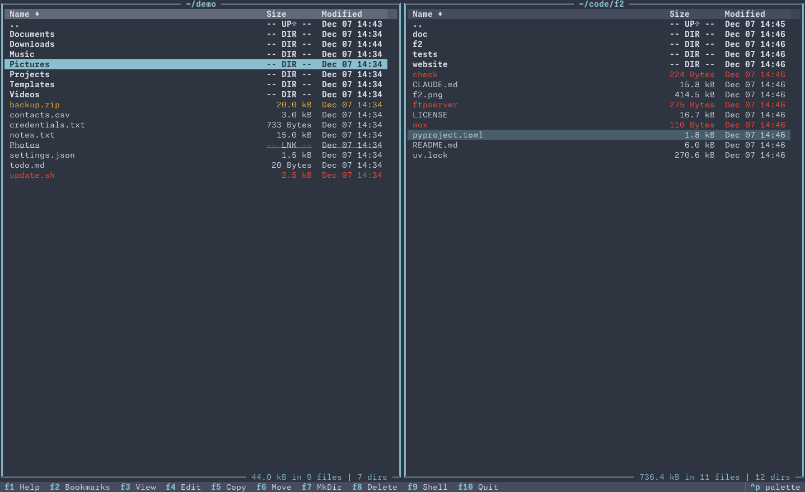This screenshot has height=492, width=805.
Task: Open the website directory in right pane
Action: pos(430,64)
